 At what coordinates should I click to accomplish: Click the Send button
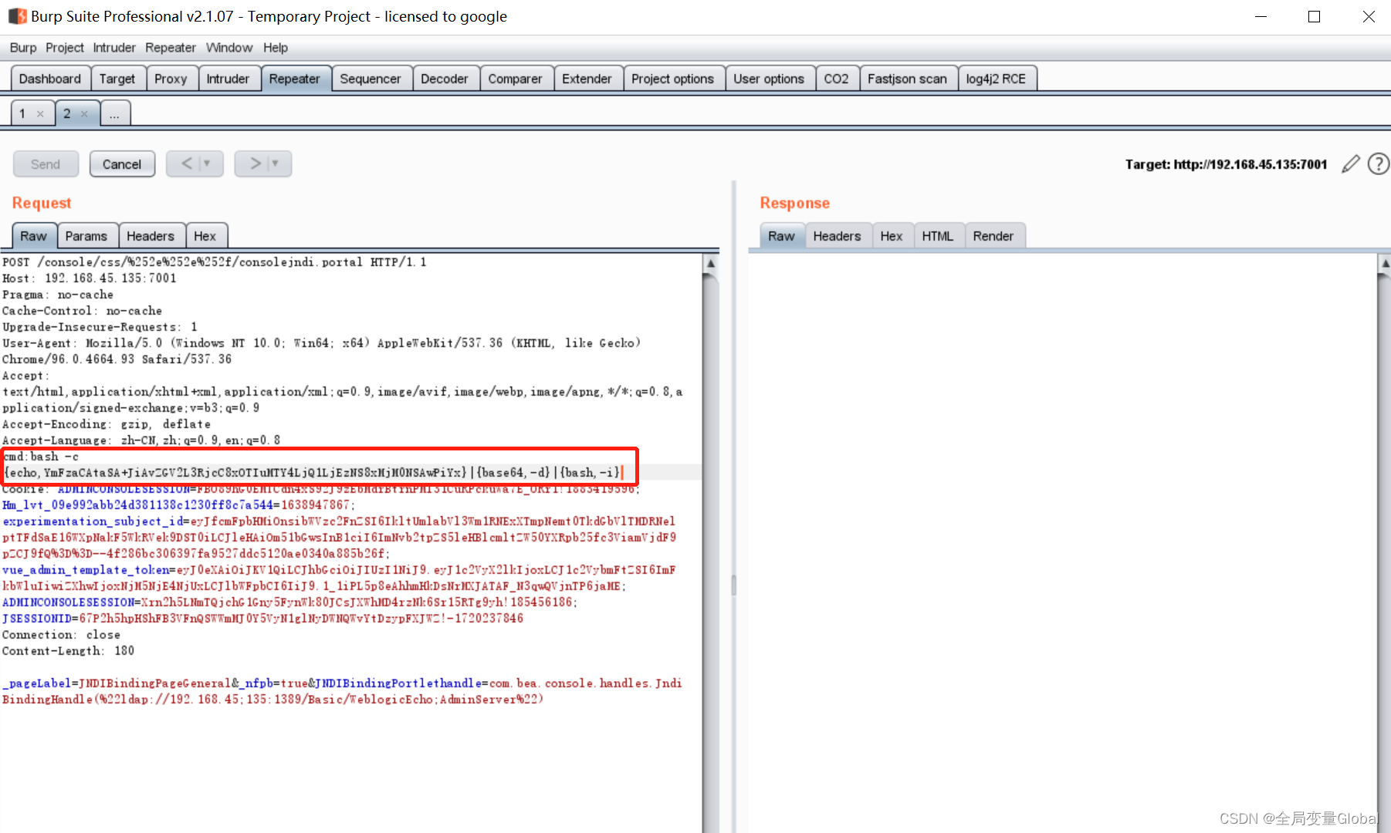tap(46, 164)
